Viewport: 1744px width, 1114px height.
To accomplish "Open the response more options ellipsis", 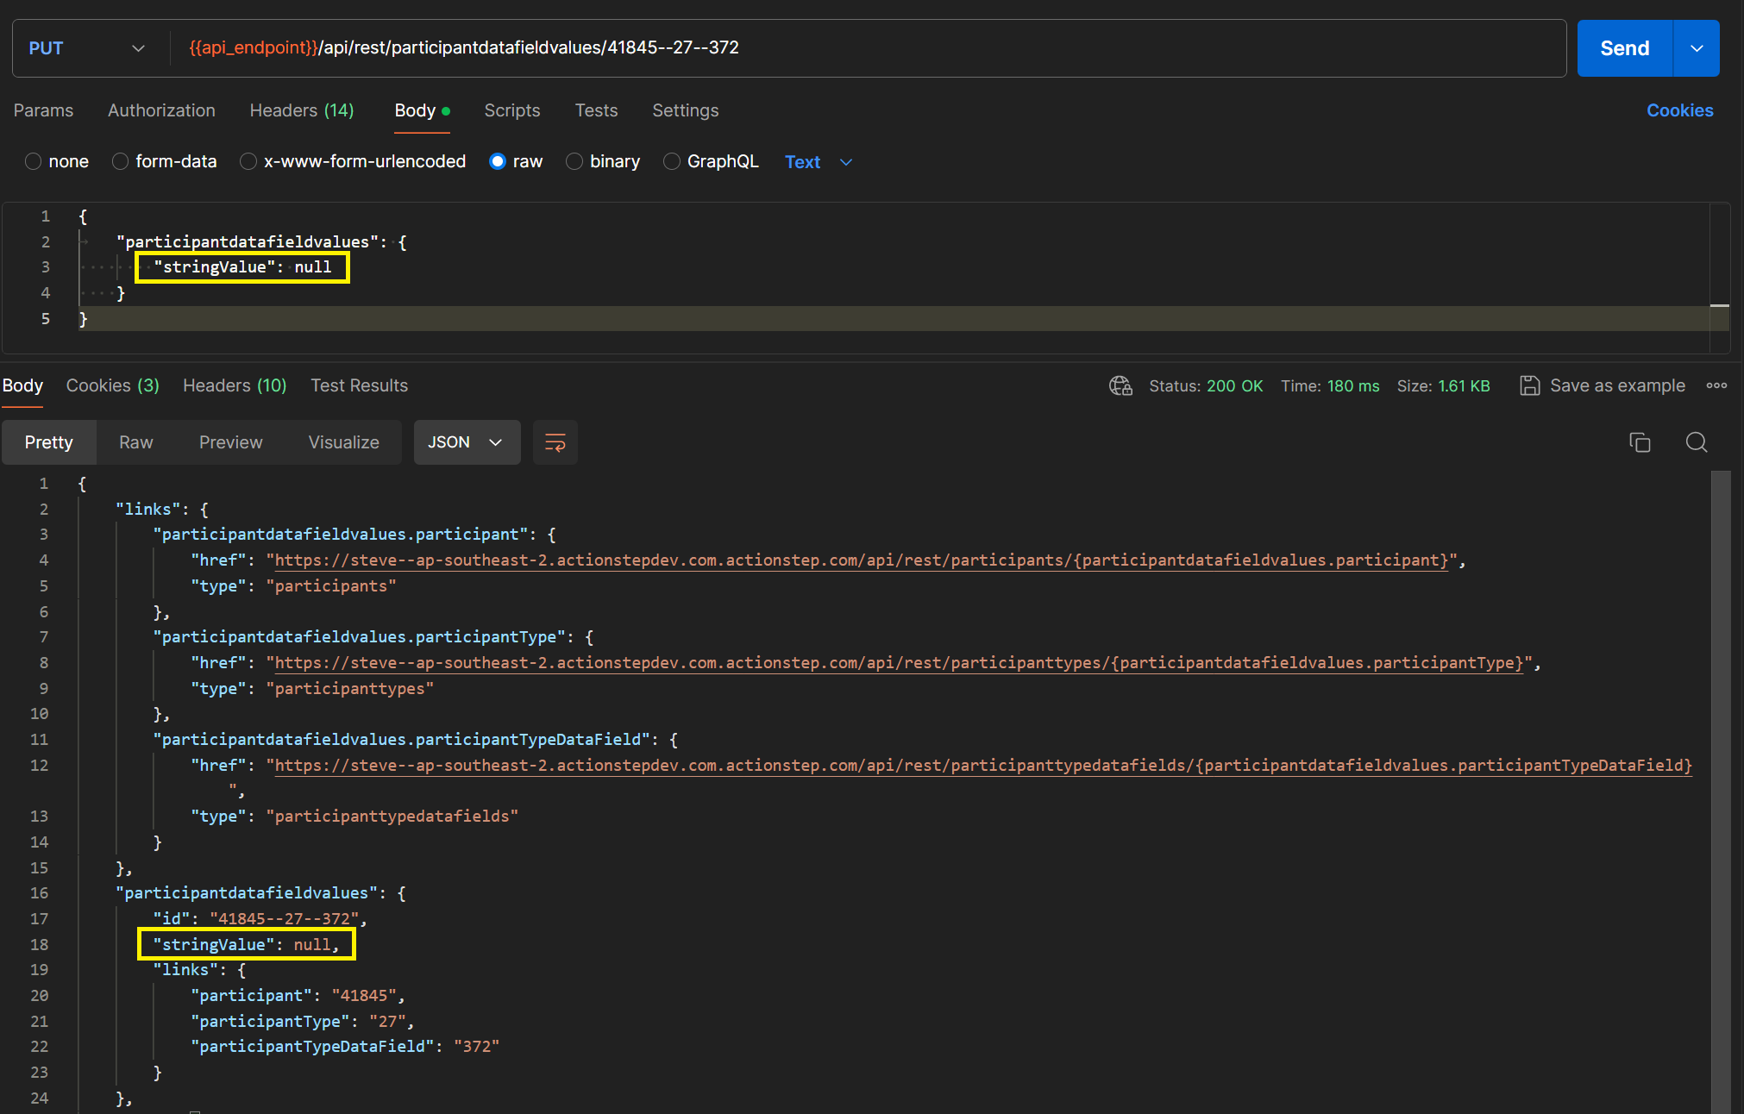I will pos(1716,385).
